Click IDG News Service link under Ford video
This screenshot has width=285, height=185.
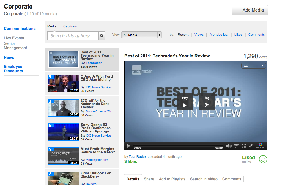point(98,87)
